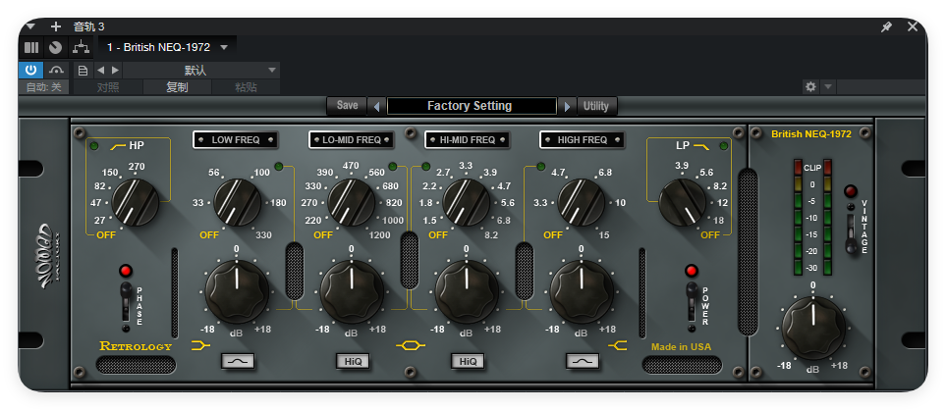Toggle the hi-mid HiQ button
Screen dimensions: 946x410
pyautogui.click(x=468, y=361)
